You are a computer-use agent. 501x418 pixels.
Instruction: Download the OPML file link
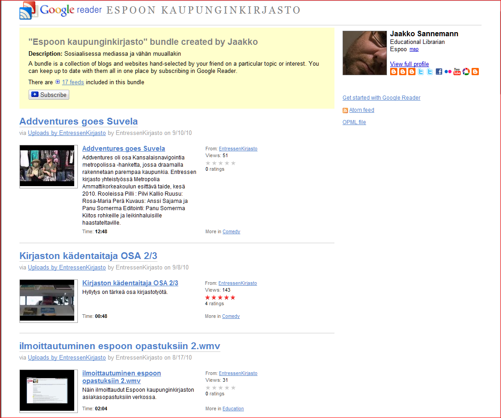pos(354,122)
